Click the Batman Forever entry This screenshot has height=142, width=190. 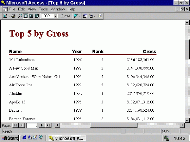click(22, 119)
